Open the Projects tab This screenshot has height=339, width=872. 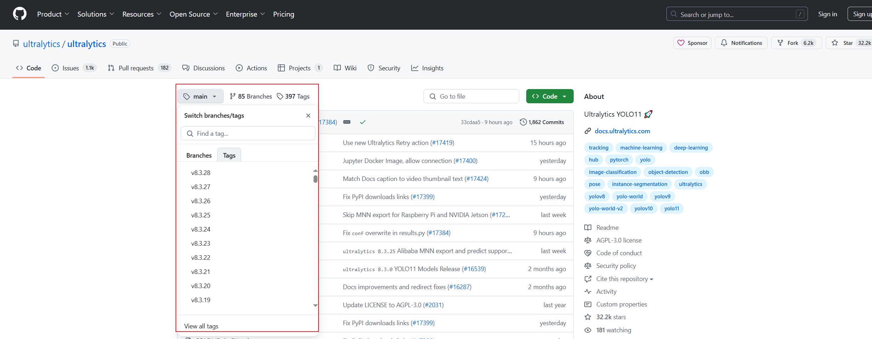point(300,68)
